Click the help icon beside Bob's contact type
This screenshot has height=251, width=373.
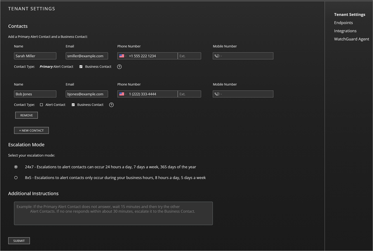(x=111, y=105)
